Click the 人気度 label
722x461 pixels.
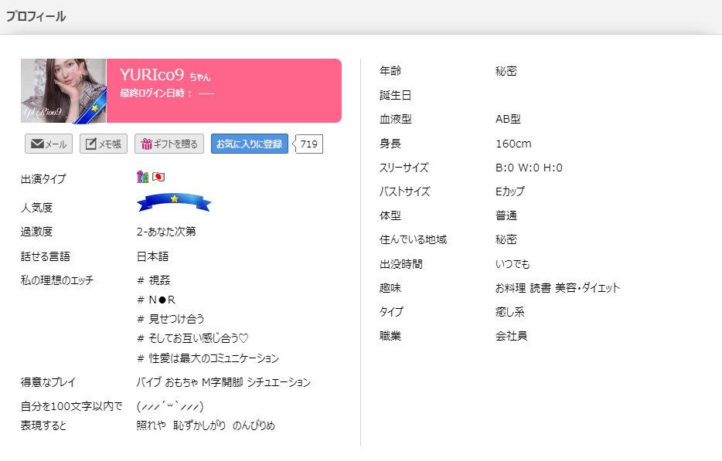pos(36,208)
